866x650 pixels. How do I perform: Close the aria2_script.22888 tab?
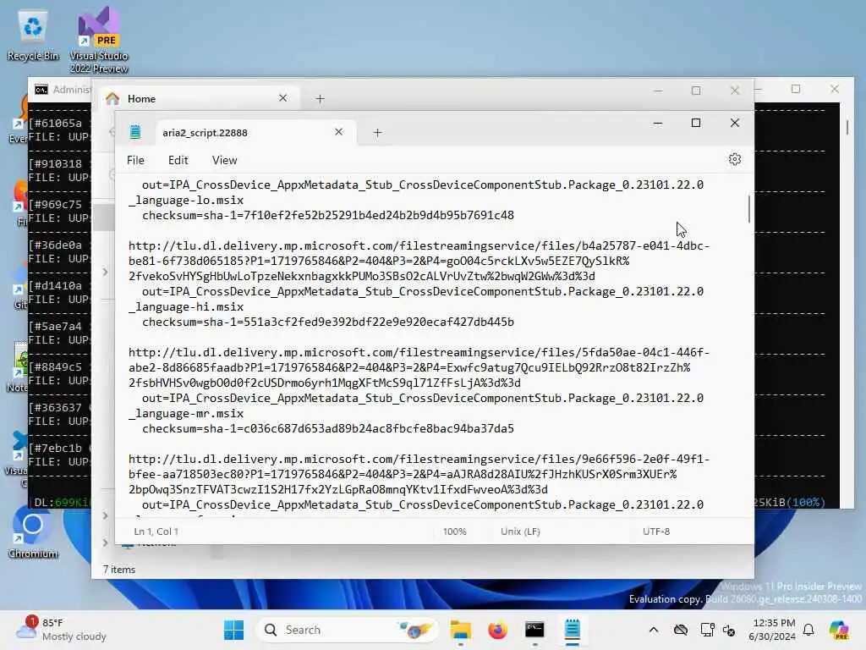click(338, 131)
